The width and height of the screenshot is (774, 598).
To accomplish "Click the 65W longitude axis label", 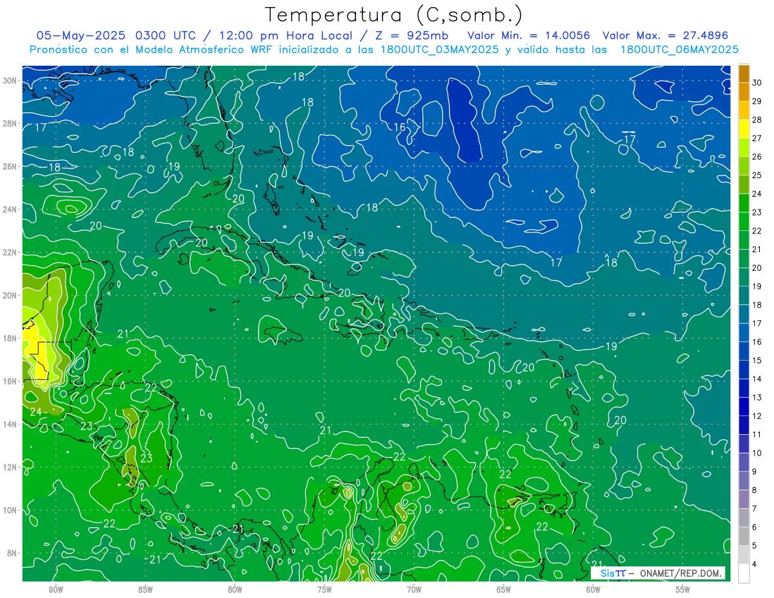I will click(x=504, y=590).
